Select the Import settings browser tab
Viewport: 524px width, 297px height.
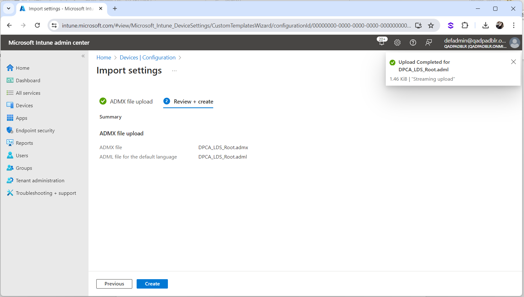(61, 8)
